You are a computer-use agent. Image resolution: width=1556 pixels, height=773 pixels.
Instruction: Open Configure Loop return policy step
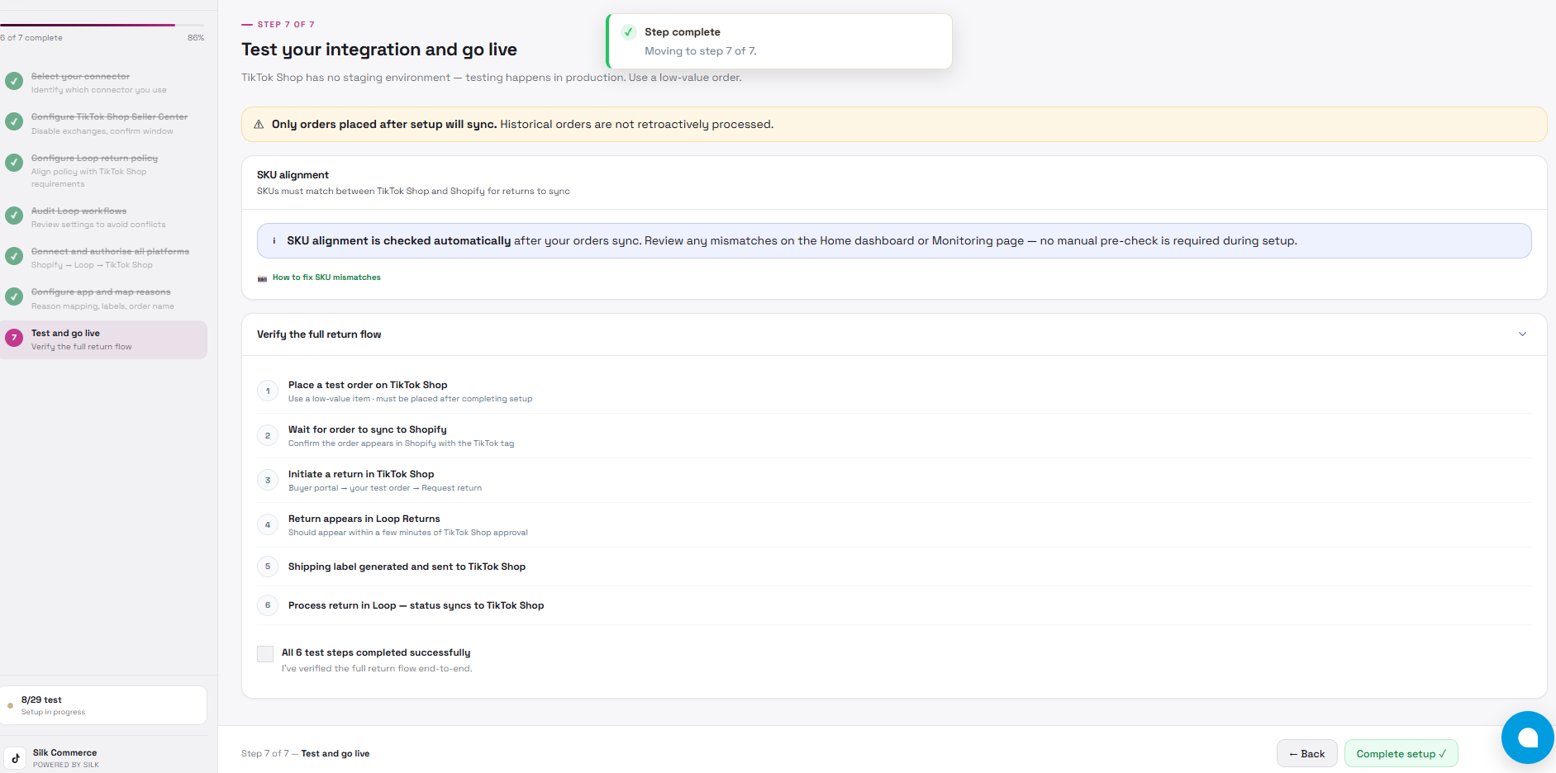[103, 171]
